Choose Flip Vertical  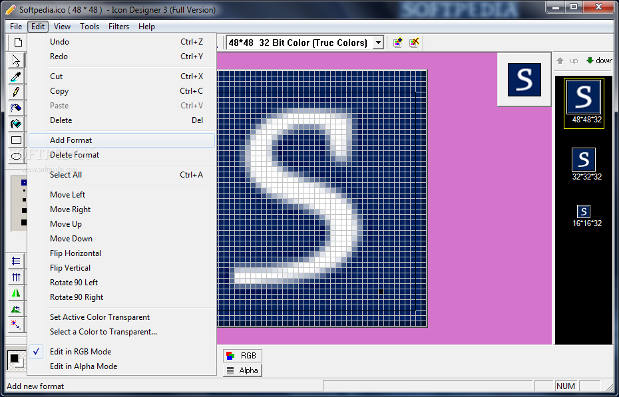(122, 268)
